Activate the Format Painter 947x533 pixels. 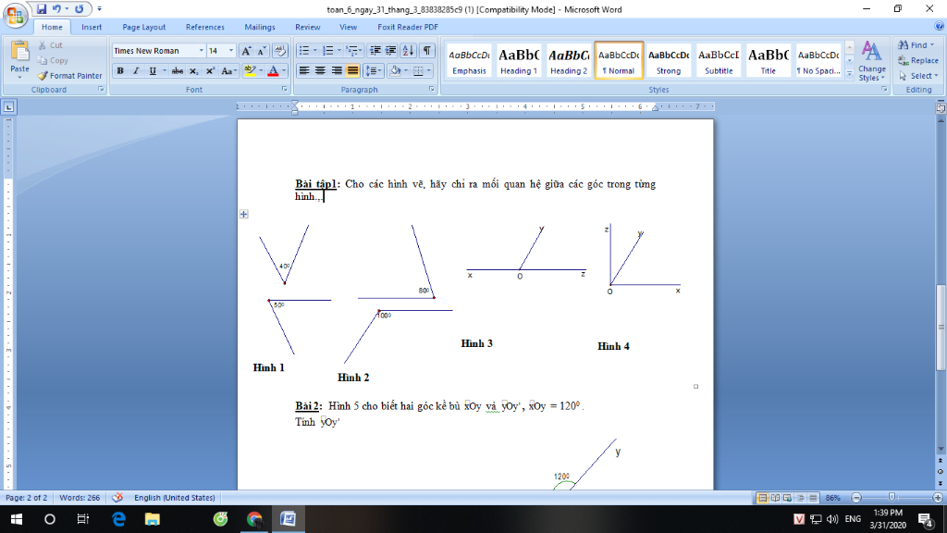[x=69, y=76]
